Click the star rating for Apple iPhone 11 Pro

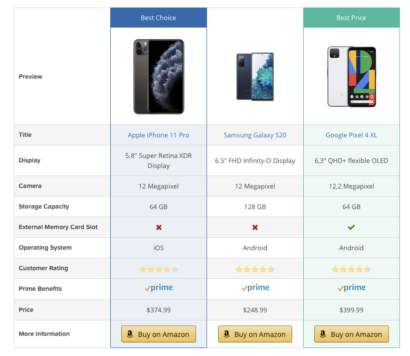[x=159, y=269]
